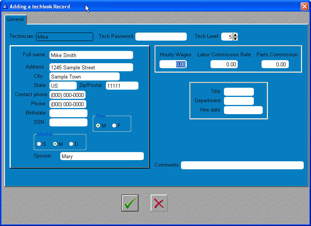Click the Birthdate input field
Viewport: 311px width, 226px height.
(x=68, y=113)
